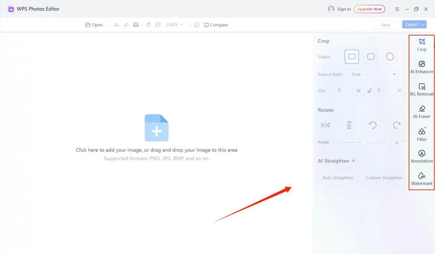Toggle the size aspect lock
This screenshot has width=435, height=254.
point(369,91)
